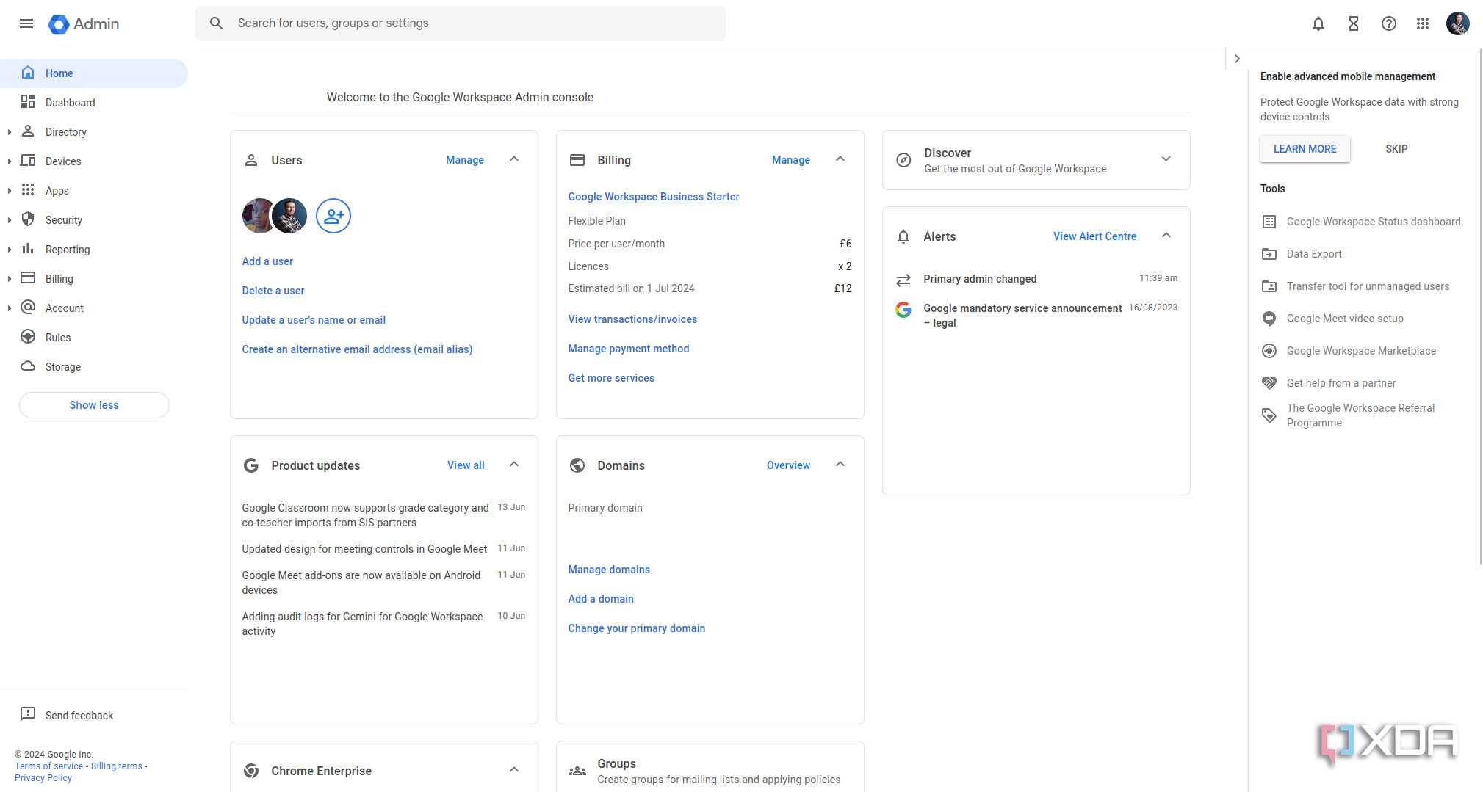Open Dashboard from the sidebar
The image size is (1483, 792).
coord(94,103)
